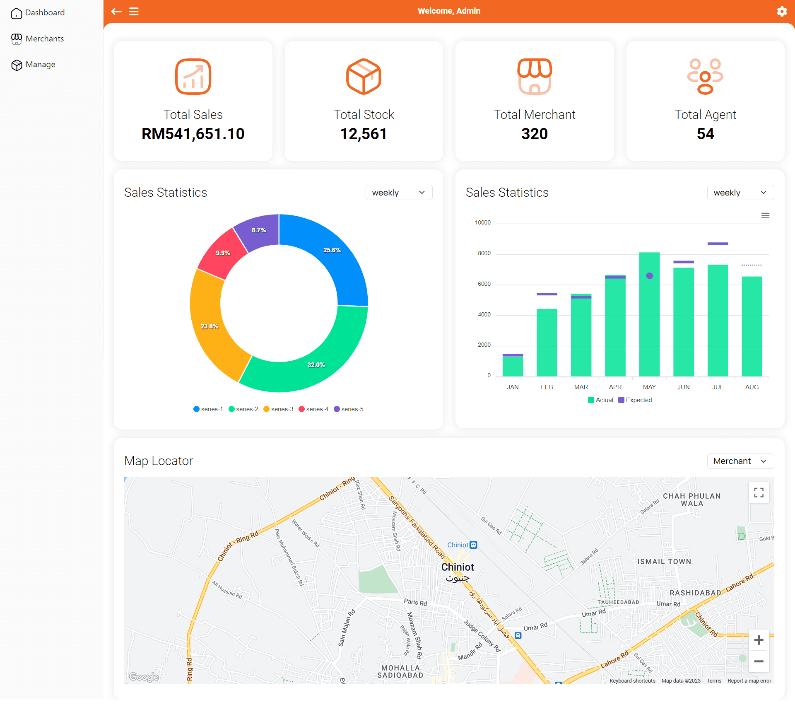Image resolution: width=795 pixels, height=707 pixels.
Task: Click the fullscreen icon on the map
Action: point(759,492)
